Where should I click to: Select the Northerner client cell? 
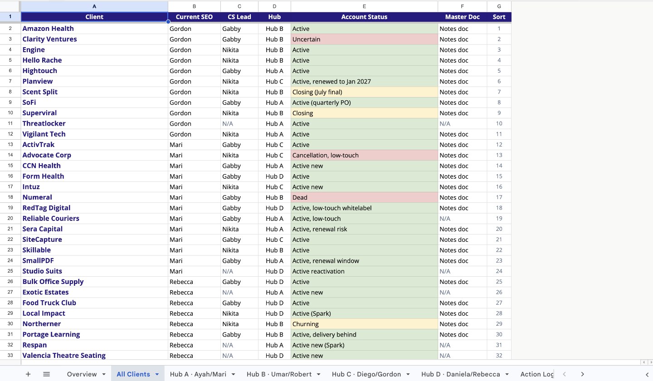[x=94, y=324]
